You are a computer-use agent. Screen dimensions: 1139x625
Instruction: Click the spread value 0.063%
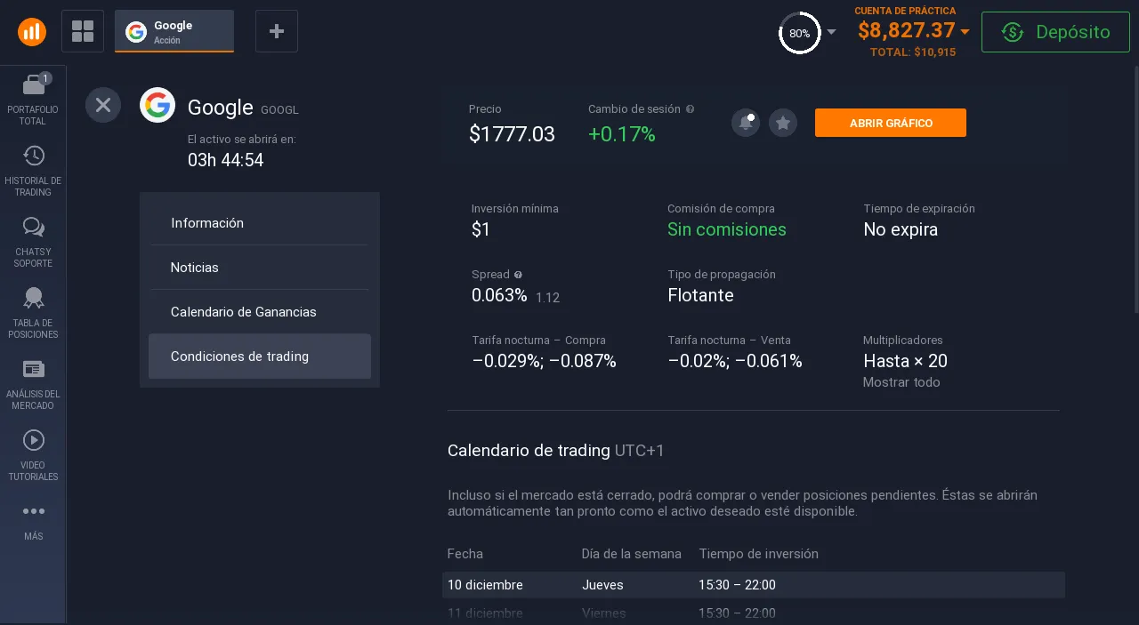[499, 295]
